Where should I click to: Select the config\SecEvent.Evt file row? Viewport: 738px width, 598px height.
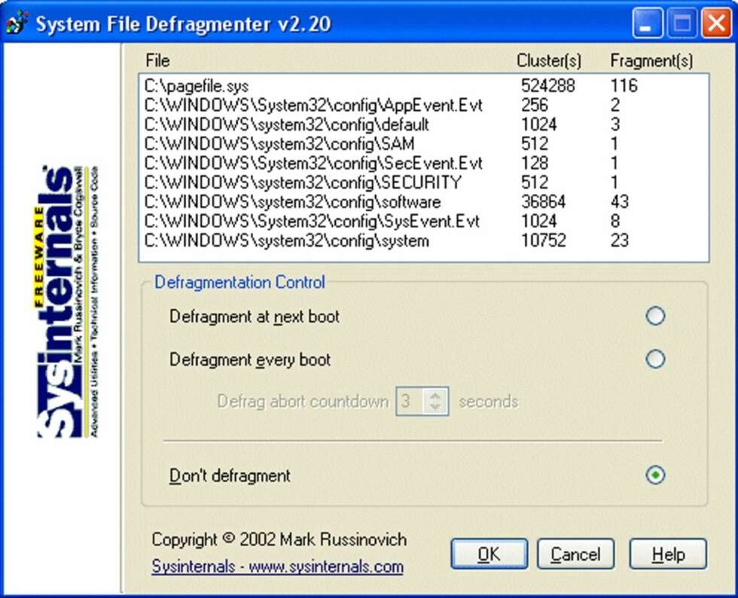coord(423,163)
